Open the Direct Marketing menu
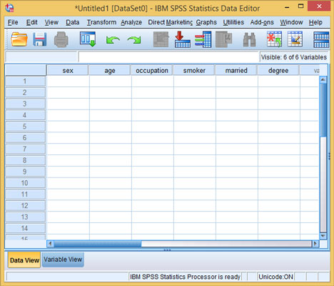 pos(171,22)
